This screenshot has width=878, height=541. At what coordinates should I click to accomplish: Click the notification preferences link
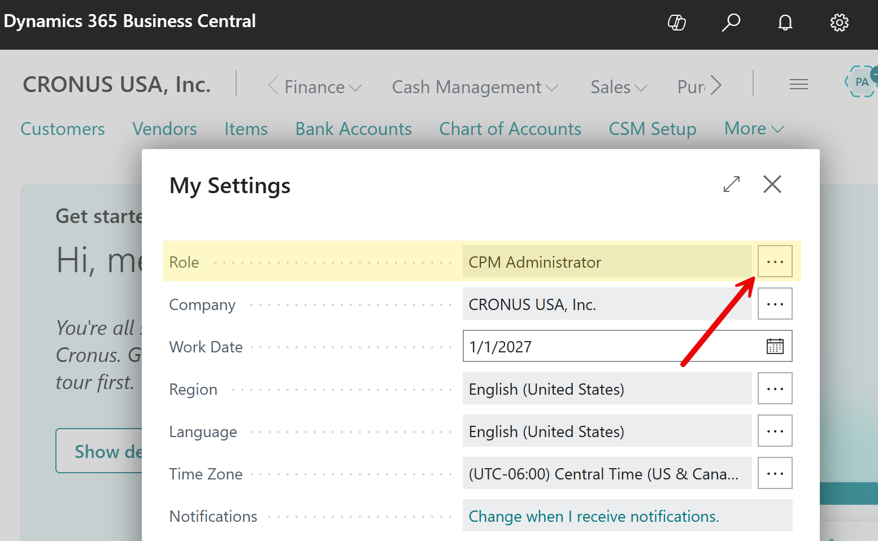pyautogui.click(x=593, y=516)
